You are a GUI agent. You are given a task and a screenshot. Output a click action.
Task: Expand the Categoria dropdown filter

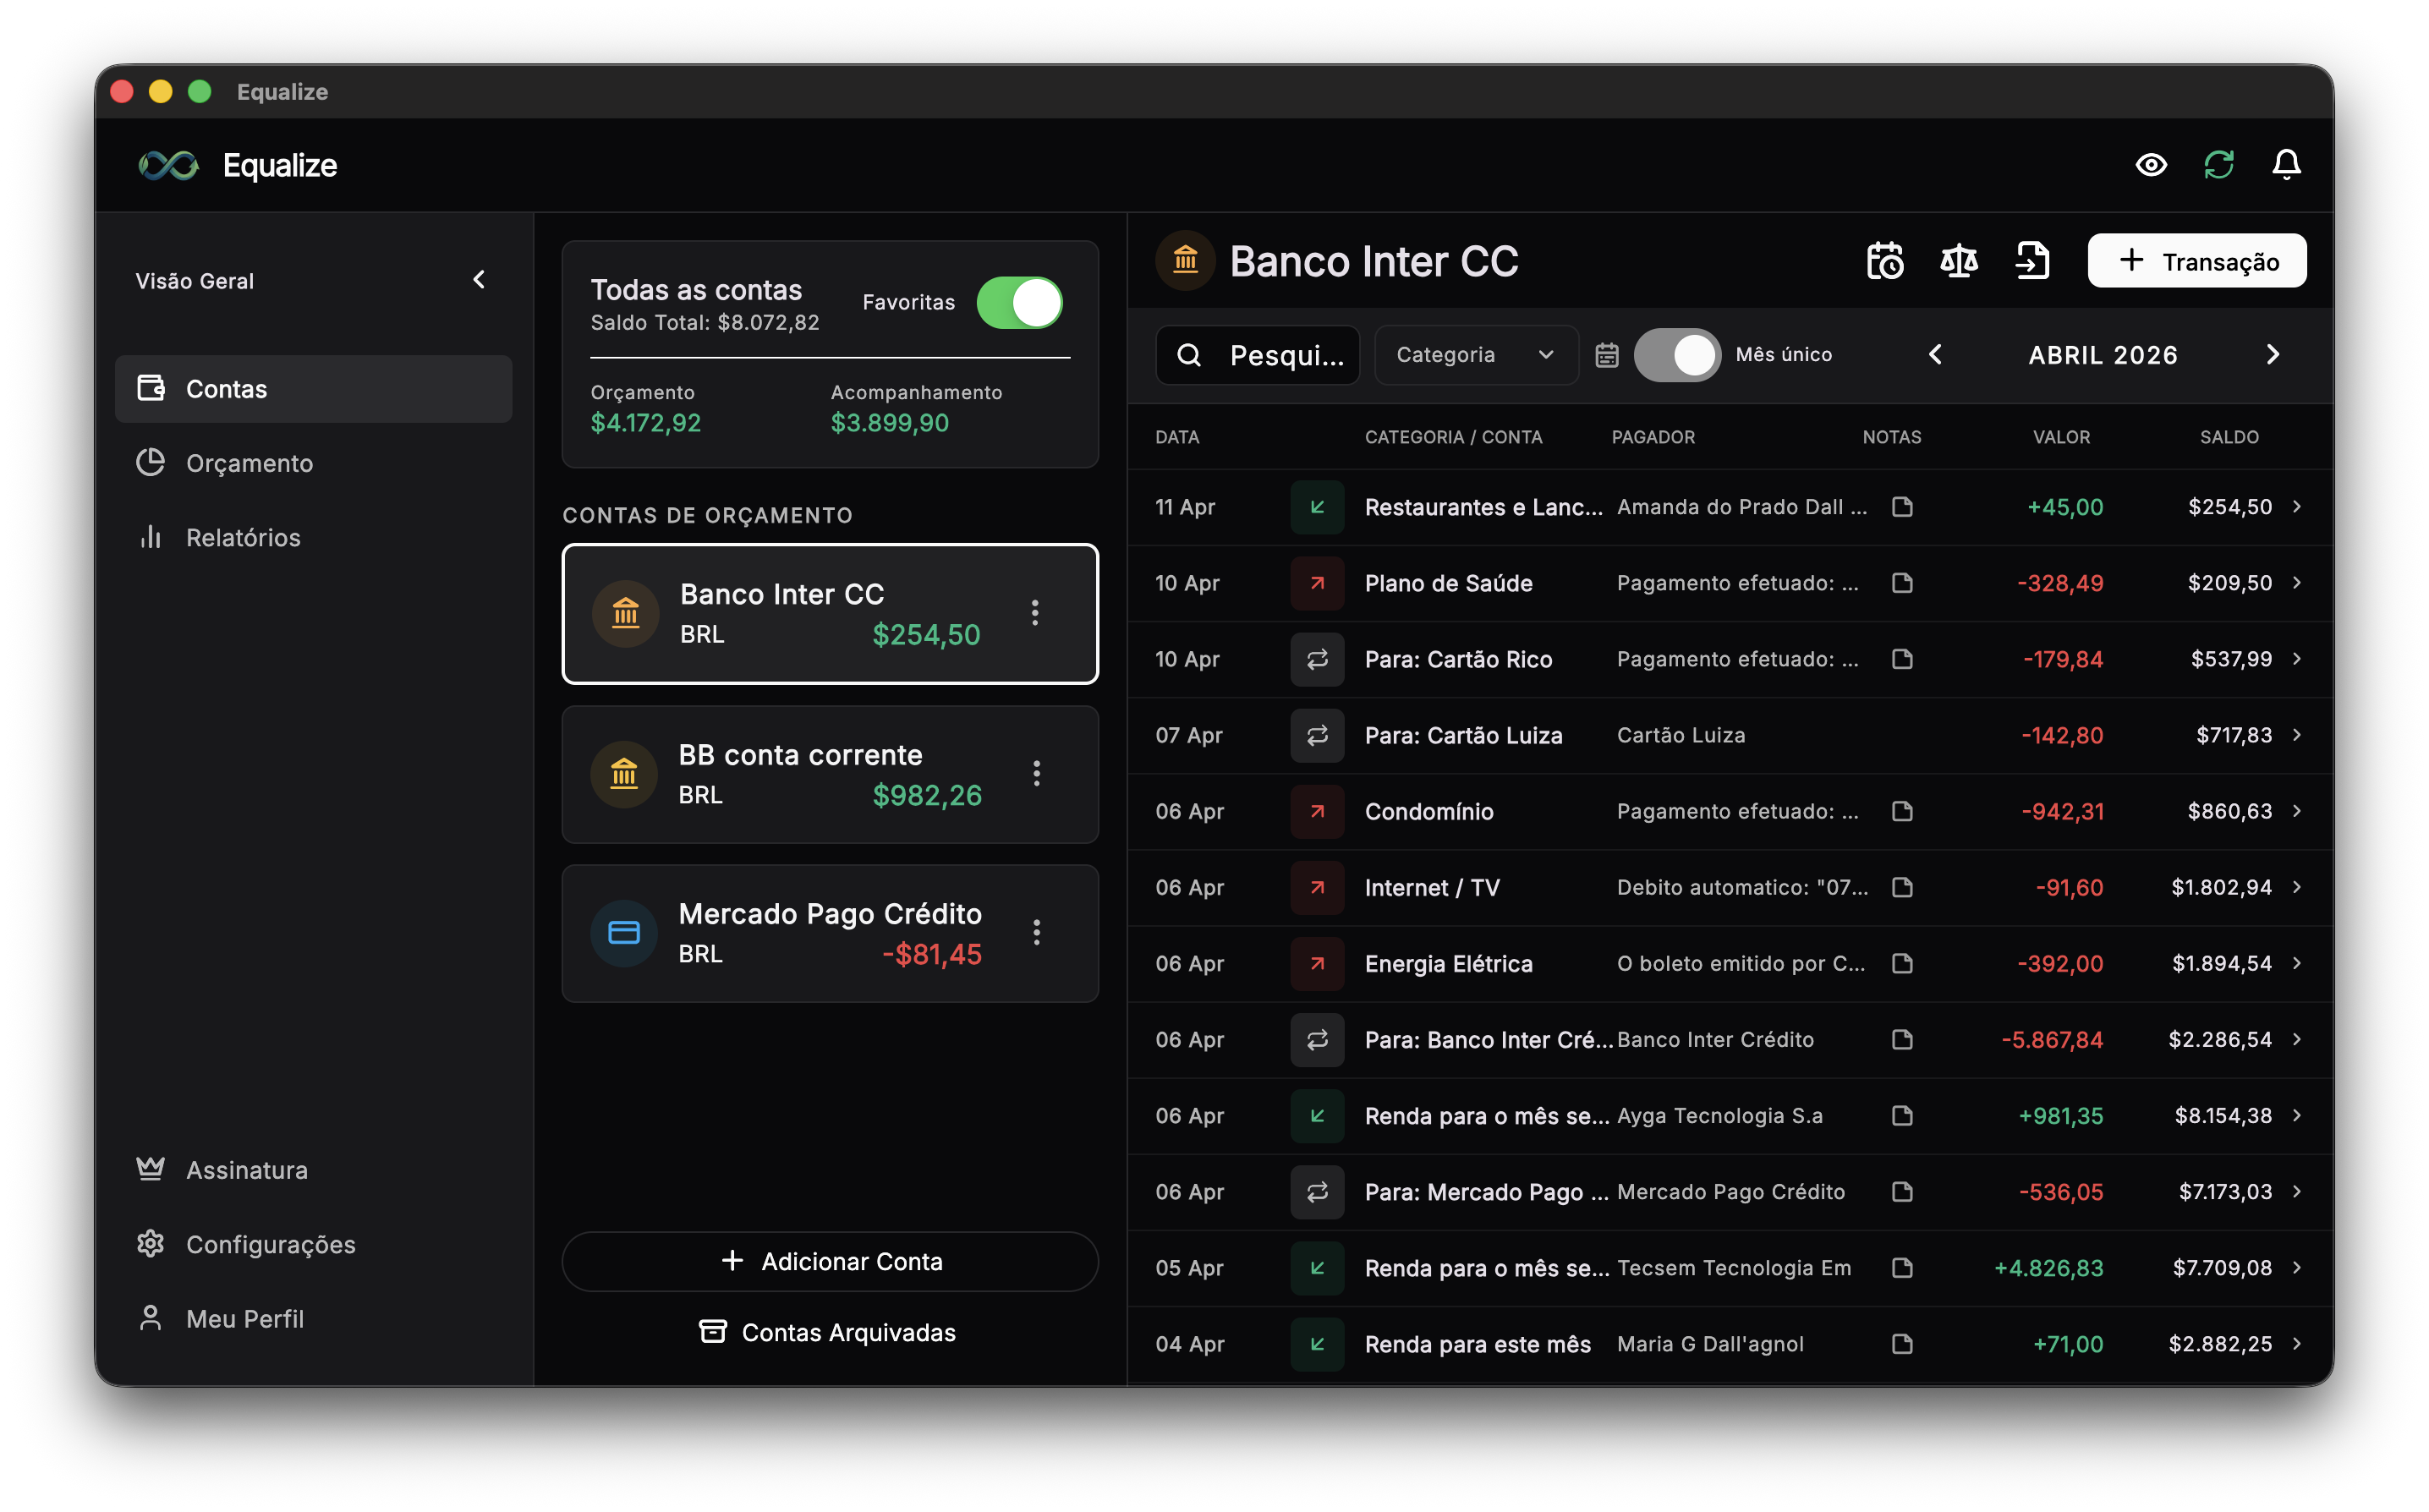click(1475, 355)
